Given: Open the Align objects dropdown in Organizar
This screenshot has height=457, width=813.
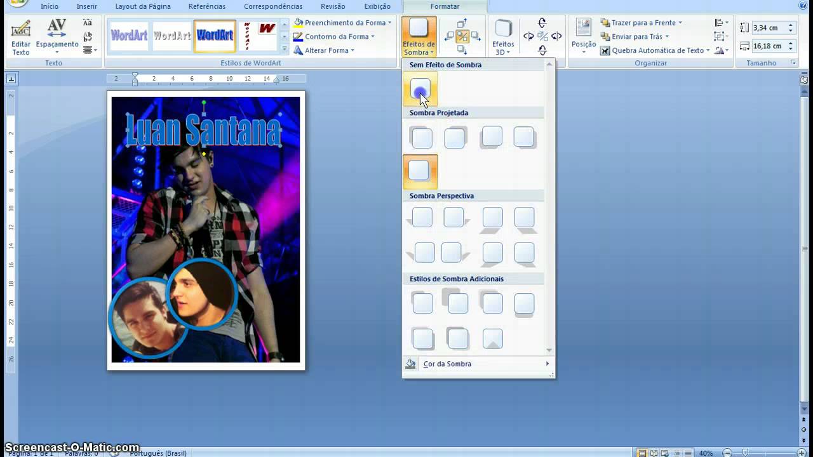Looking at the screenshot, I should [x=721, y=23].
